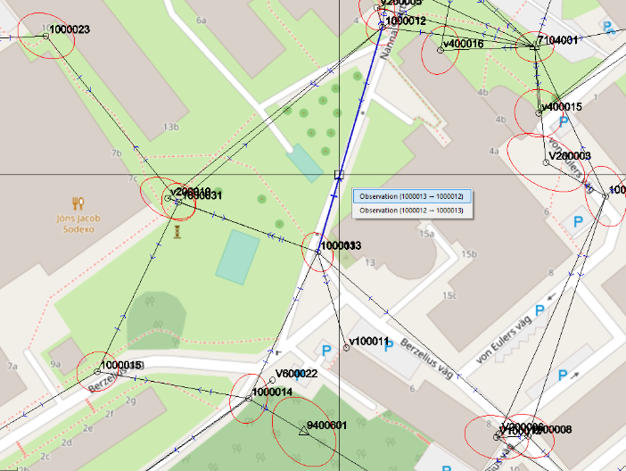The width and height of the screenshot is (626, 471).
Task: Select the circle marker of point 1000013
Action: 317,252
